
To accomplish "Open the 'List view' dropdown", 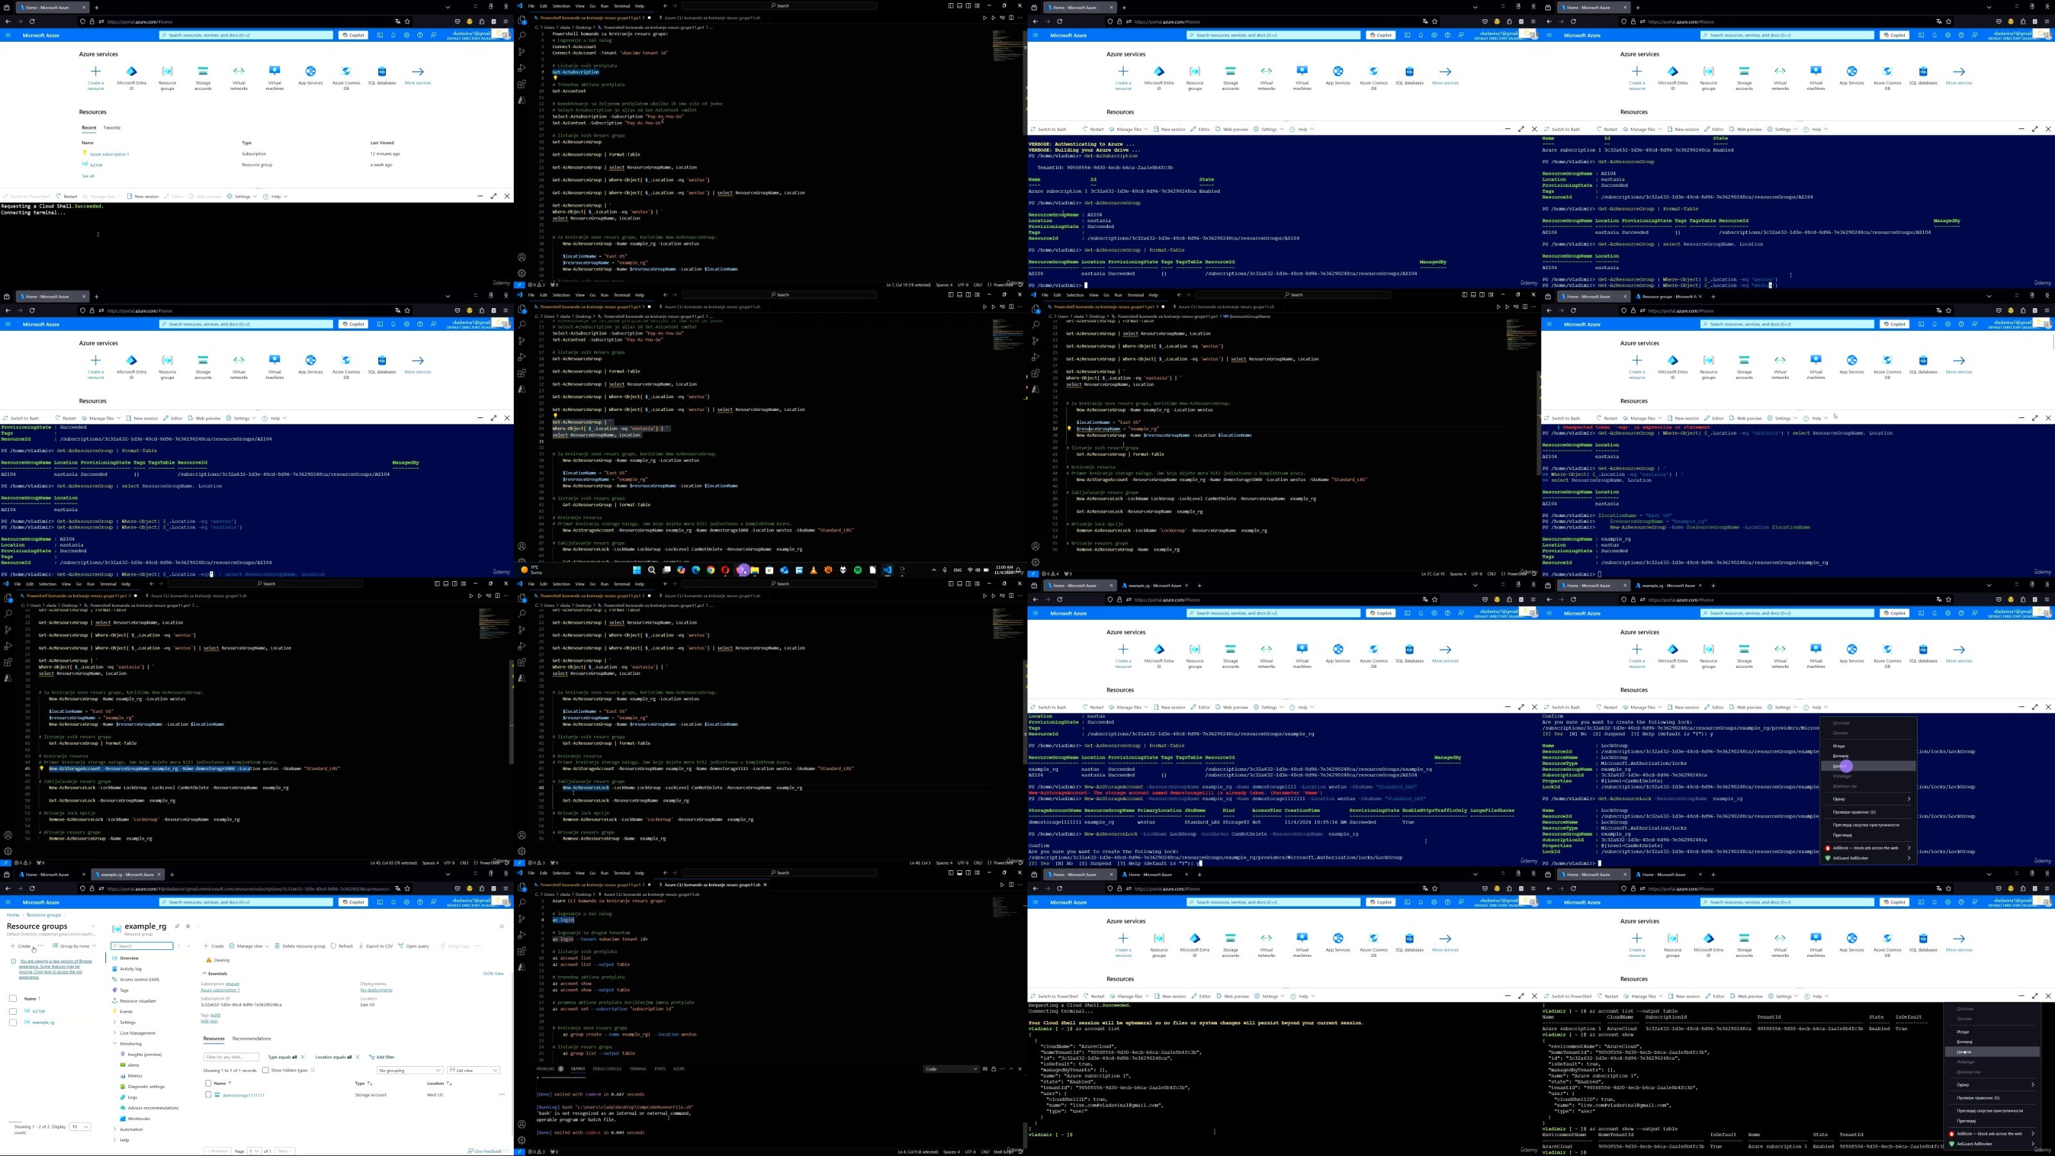I will pyautogui.click(x=473, y=1071).
